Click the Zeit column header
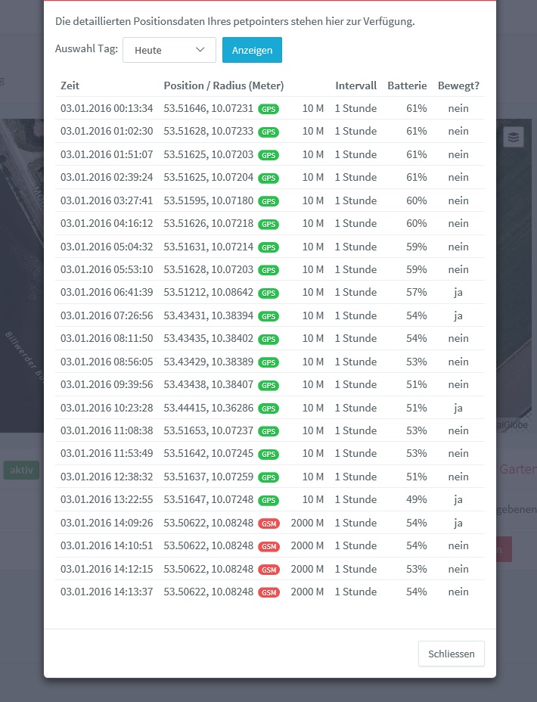The width and height of the screenshot is (537, 702). click(x=70, y=85)
